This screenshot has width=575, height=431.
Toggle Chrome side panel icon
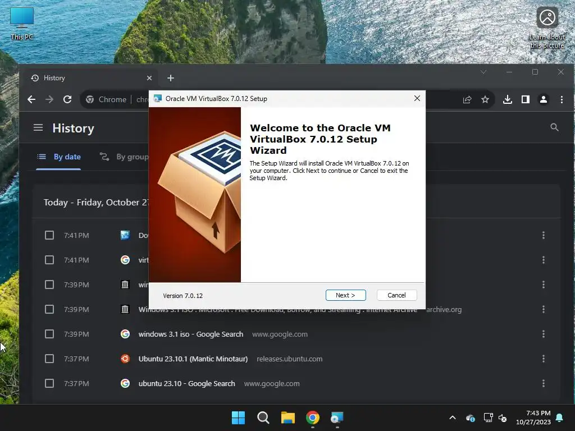(526, 99)
